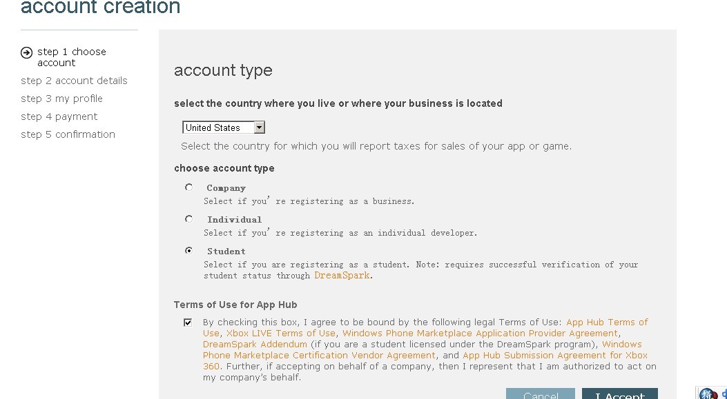Go to step 2 account details
The image size is (727, 399).
(x=74, y=81)
